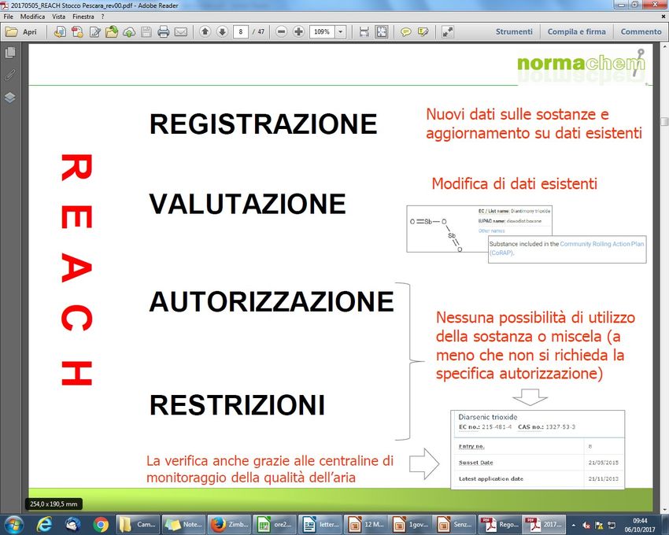Expand the Commento pane

point(641,32)
